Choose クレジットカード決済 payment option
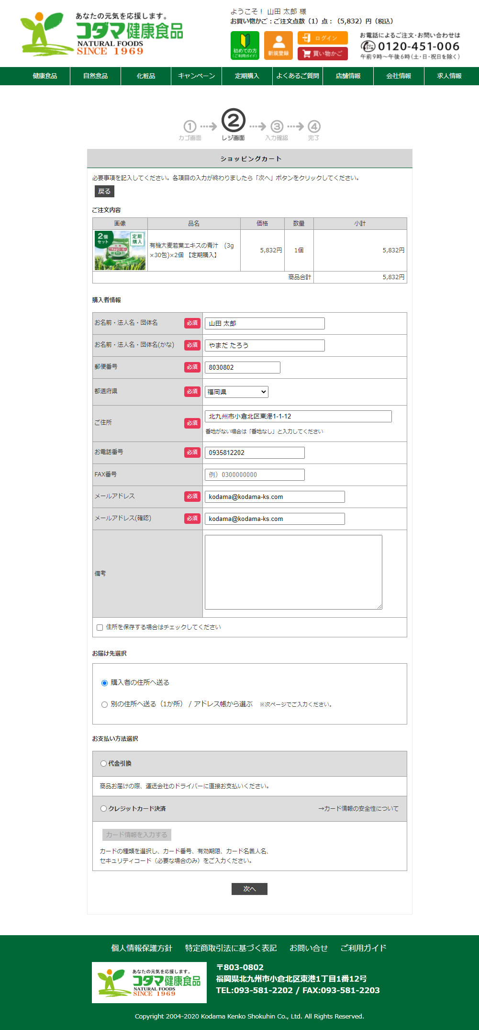The image size is (479, 1030). coord(103,809)
